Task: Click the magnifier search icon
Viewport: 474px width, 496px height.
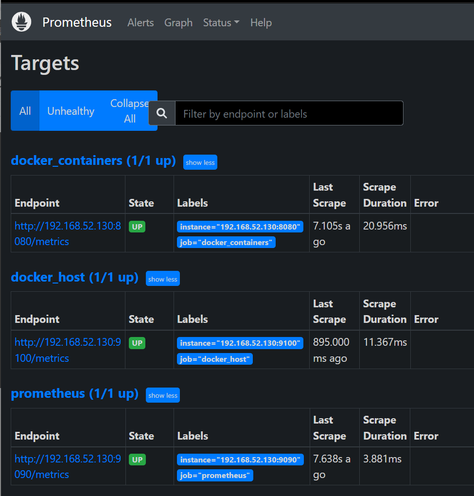Action: tap(162, 113)
